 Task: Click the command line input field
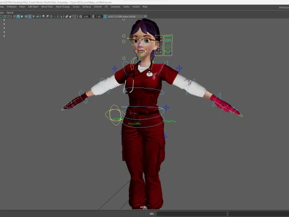click(192, 213)
